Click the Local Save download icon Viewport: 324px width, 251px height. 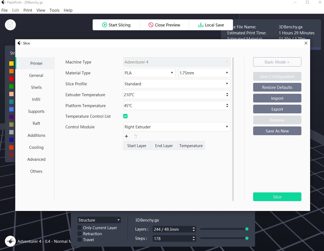click(x=201, y=25)
